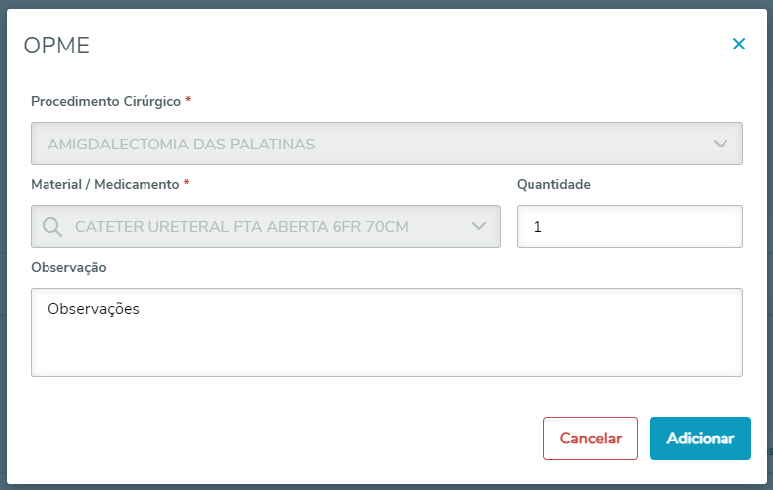Click the CATETER URETERAL PTA ABERTA text
The height and width of the screenshot is (490, 773).
(x=242, y=227)
